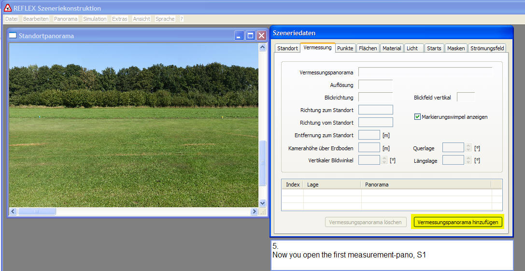Image resolution: width=525 pixels, height=271 pixels.
Task: Click the REFLEX application icon in title bar
Action: [x=7, y=8]
